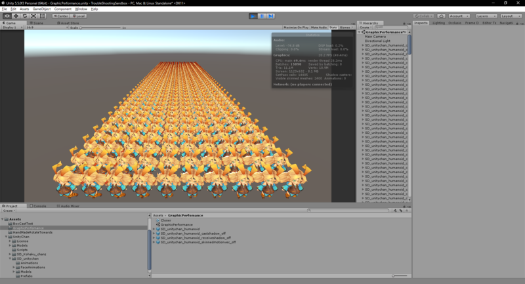Click the Game view Scale slider
The height and width of the screenshot is (284, 525).
pos(100,28)
